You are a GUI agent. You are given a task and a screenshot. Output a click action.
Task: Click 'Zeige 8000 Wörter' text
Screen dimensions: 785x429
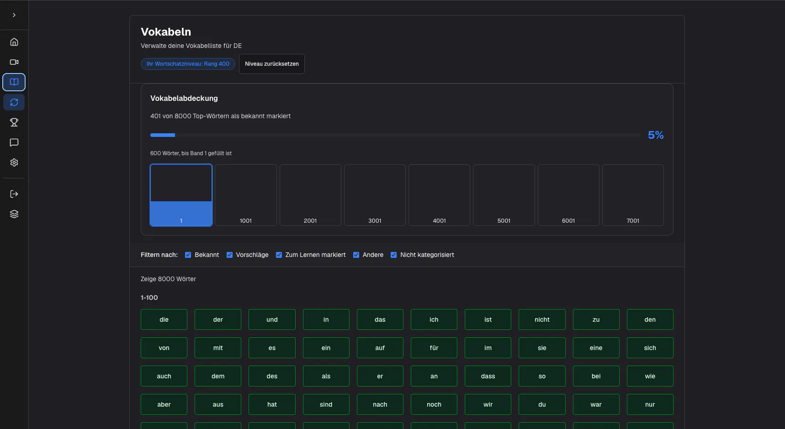(x=168, y=279)
